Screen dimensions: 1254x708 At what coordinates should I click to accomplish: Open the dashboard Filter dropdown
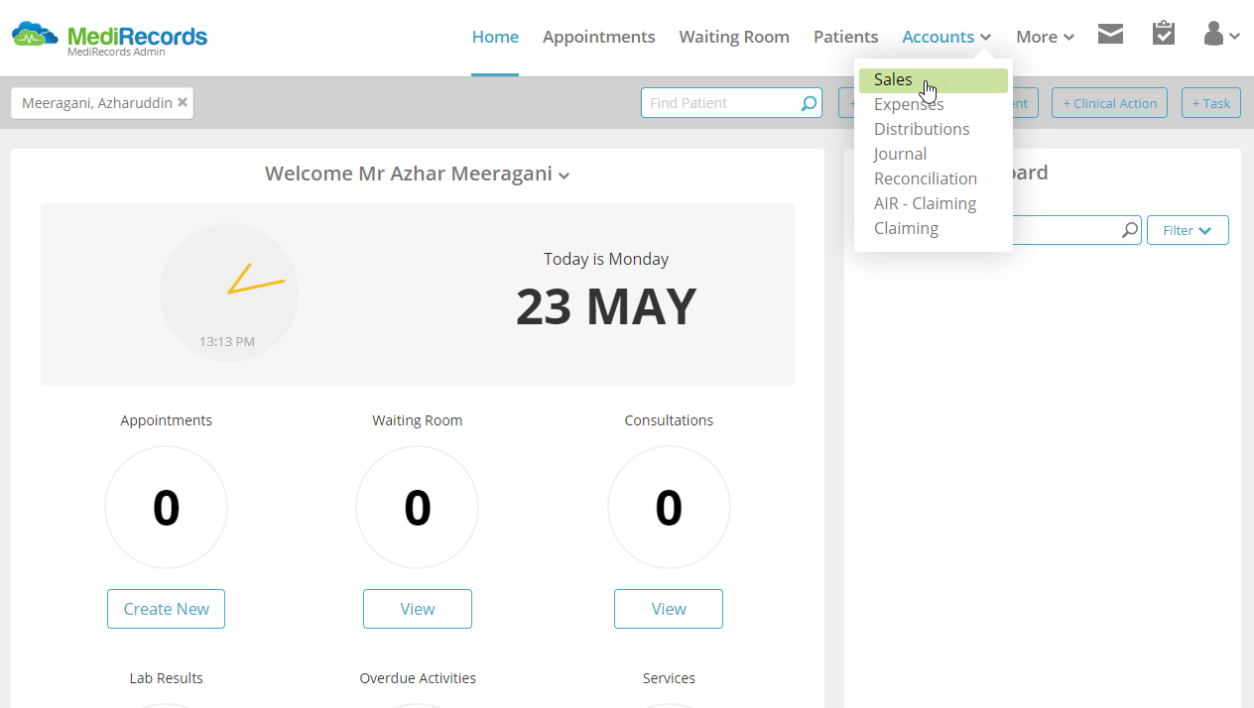[1188, 231]
